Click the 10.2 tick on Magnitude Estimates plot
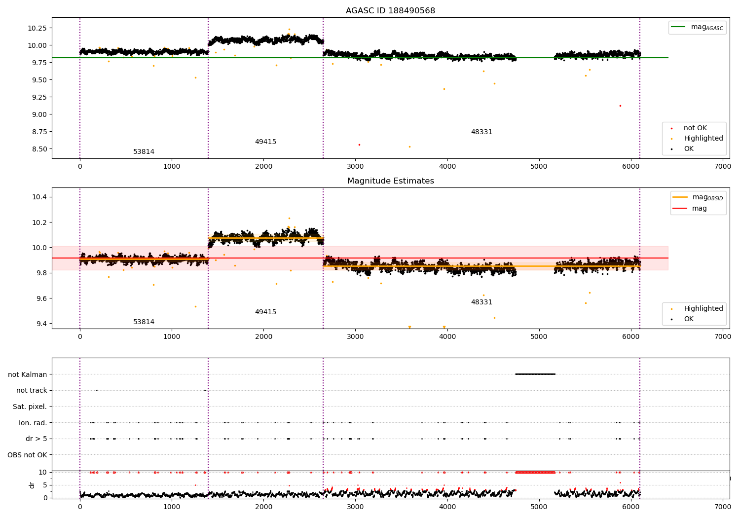 pyautogui.click(x=39, y=222)
